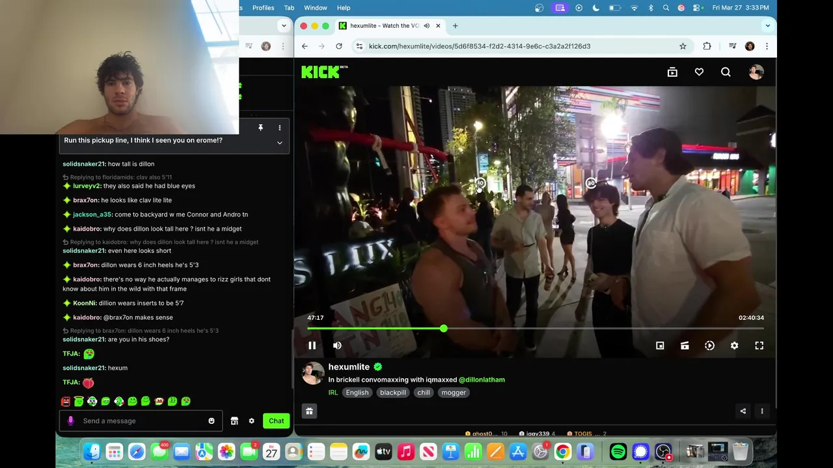Open the Kick search icon
Screen dimensions: 833x468
(x=726, y=72)
